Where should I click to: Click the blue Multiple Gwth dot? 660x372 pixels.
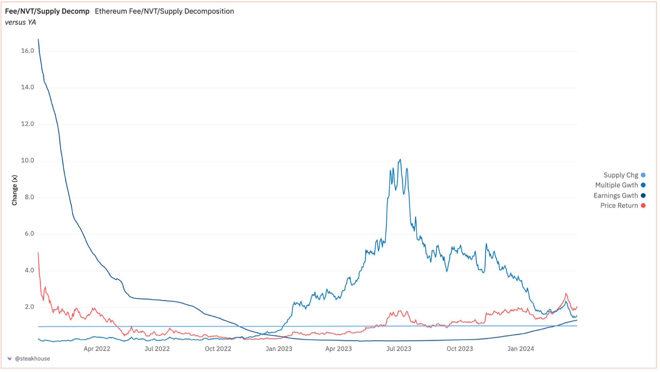[x=643, y=185]
